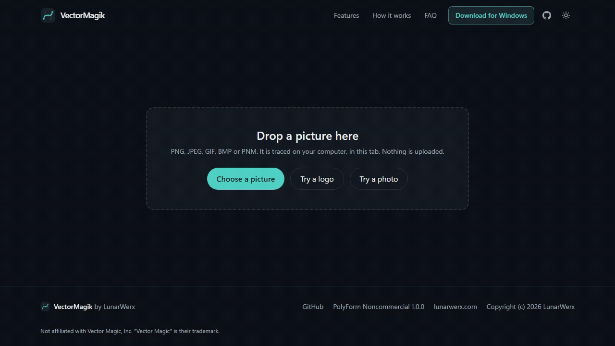Click the Copyright (c) 2026 LunarWerx text
This screenshot has height=346, width=615.
(530, 307)
